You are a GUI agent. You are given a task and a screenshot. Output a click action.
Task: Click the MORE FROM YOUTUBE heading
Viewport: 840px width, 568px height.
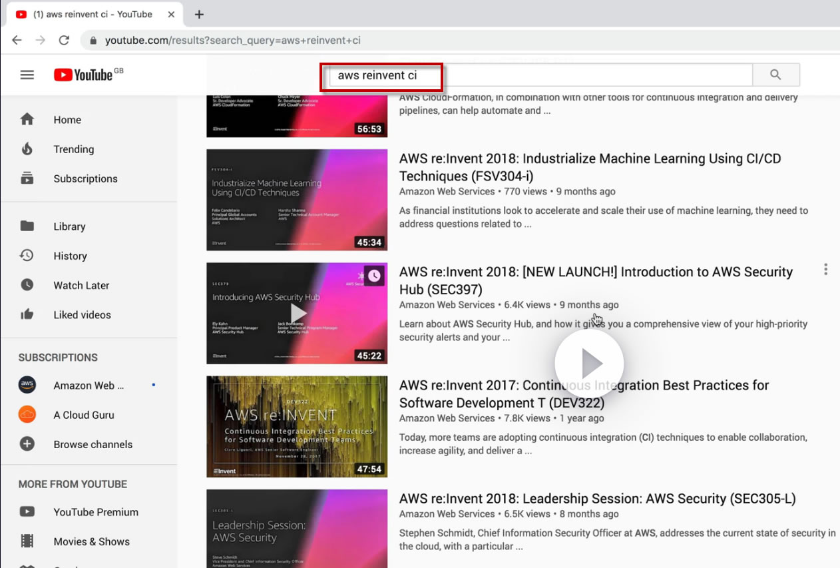click(73, 484)
